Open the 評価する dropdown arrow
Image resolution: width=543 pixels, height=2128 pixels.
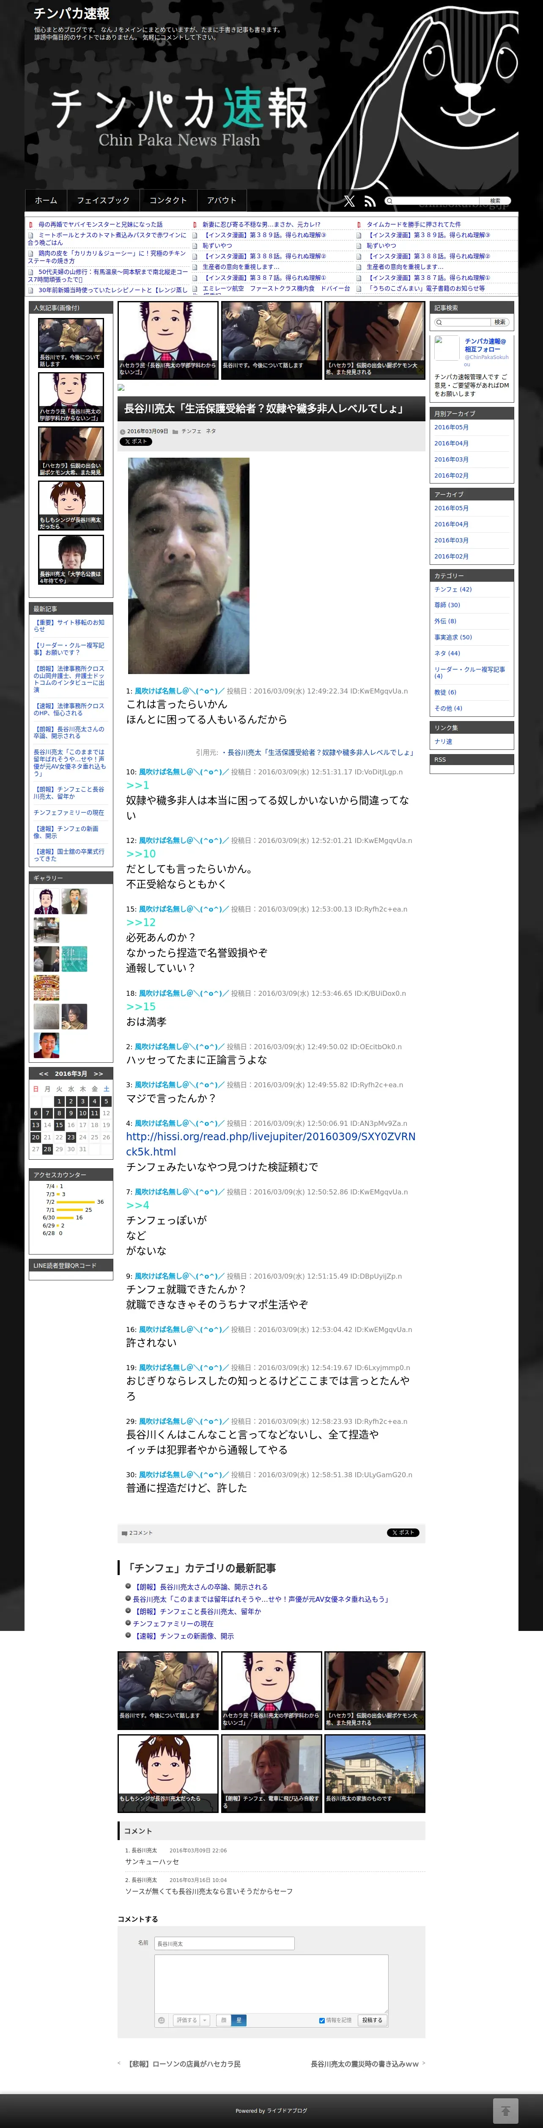pyautogui.click(x=205, y=2020)
